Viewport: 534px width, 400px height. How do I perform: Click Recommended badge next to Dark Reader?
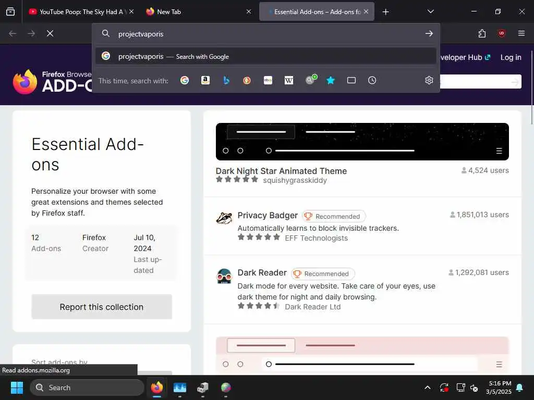coord(323,274)
